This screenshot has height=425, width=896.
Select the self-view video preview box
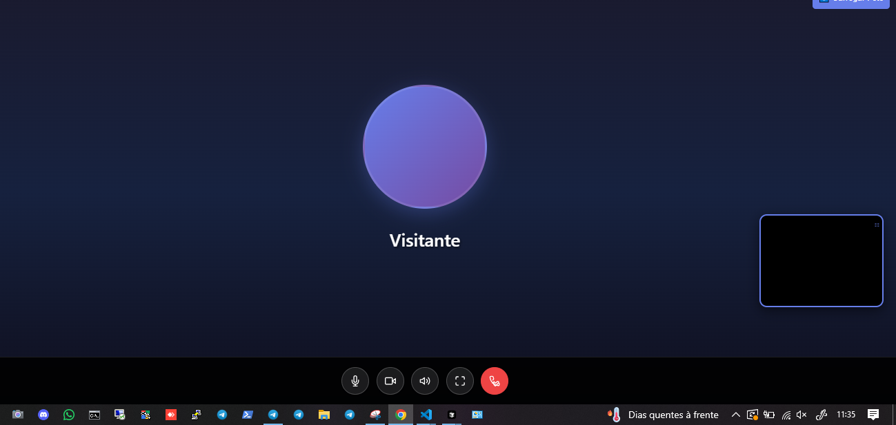coord(821,260)
